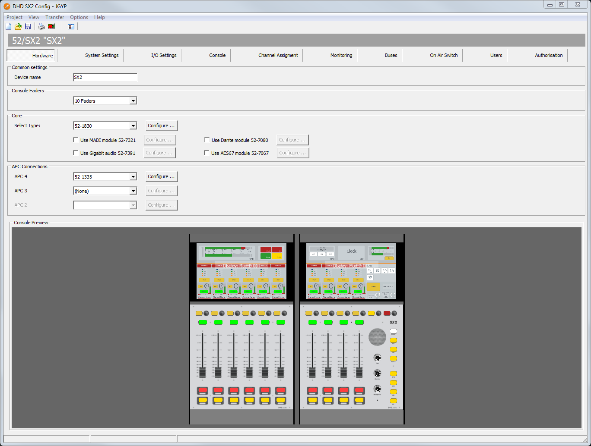Open the Options menu

click(79, 17)
